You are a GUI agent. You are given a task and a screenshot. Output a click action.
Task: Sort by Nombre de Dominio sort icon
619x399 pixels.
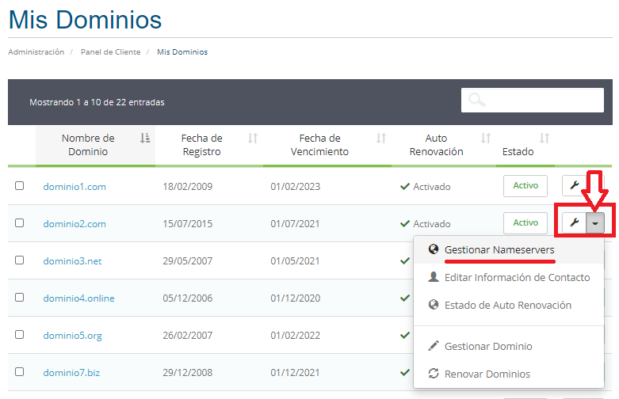click(x=145, y=138)
